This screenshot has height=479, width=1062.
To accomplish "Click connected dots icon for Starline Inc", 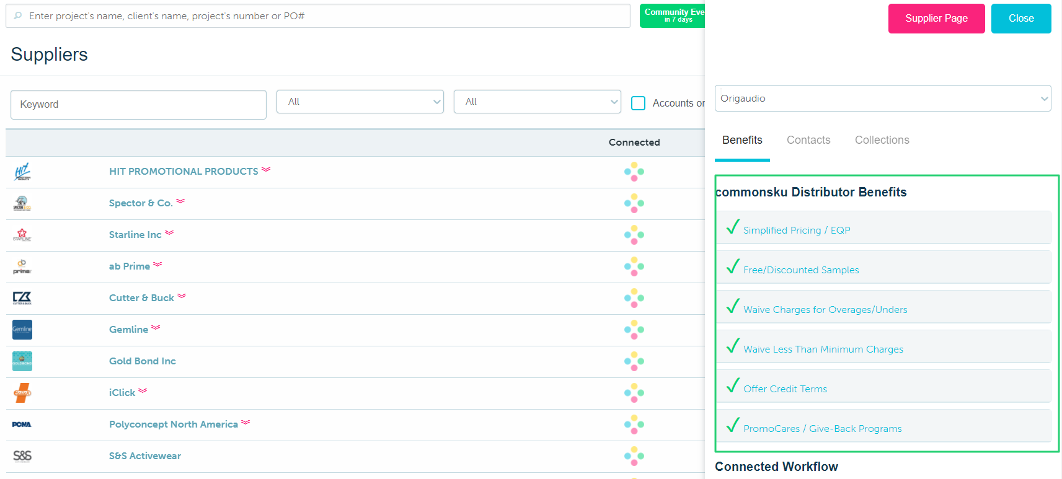I will coord(634,235).
